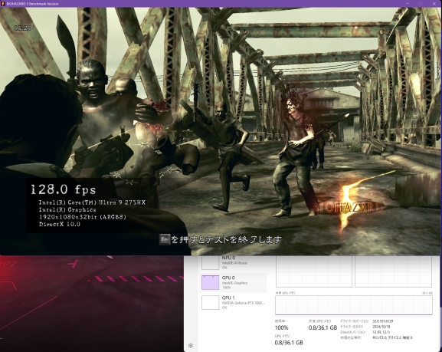Viewport: 442px width, 352px height.
Task: Close the BIOHAZARD 5 benchmark window
Action: point(434,4)
